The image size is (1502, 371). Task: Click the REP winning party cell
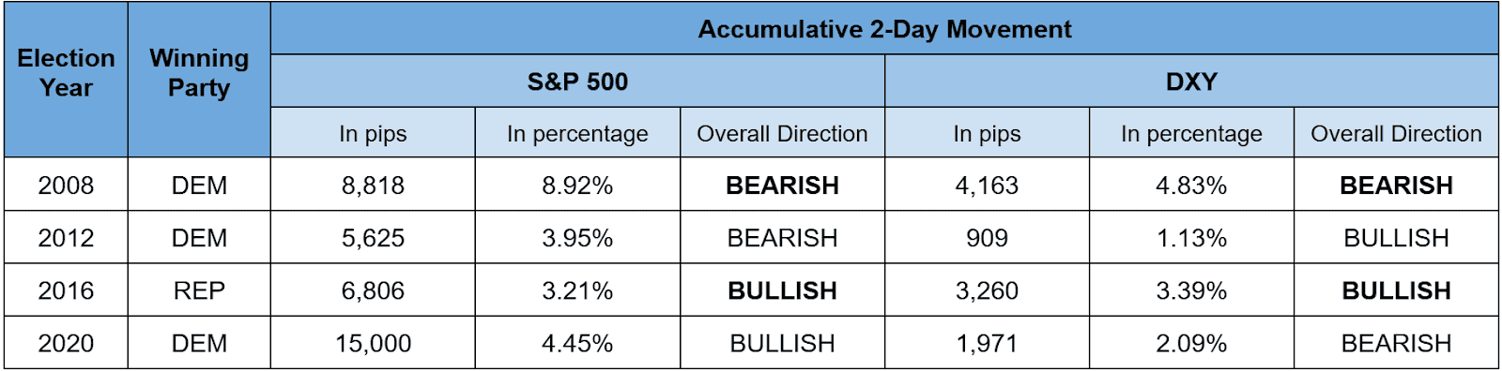click(199, 289)
